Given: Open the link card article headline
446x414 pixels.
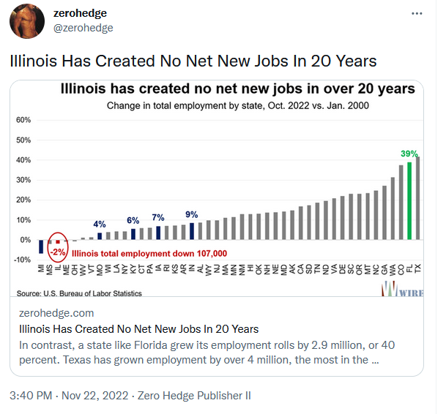Looking at the screenshot, I should click(138, 328).
